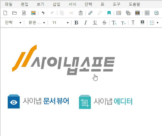
Task: Increase font size with the T up icon
Action: [x=114, y=23]
